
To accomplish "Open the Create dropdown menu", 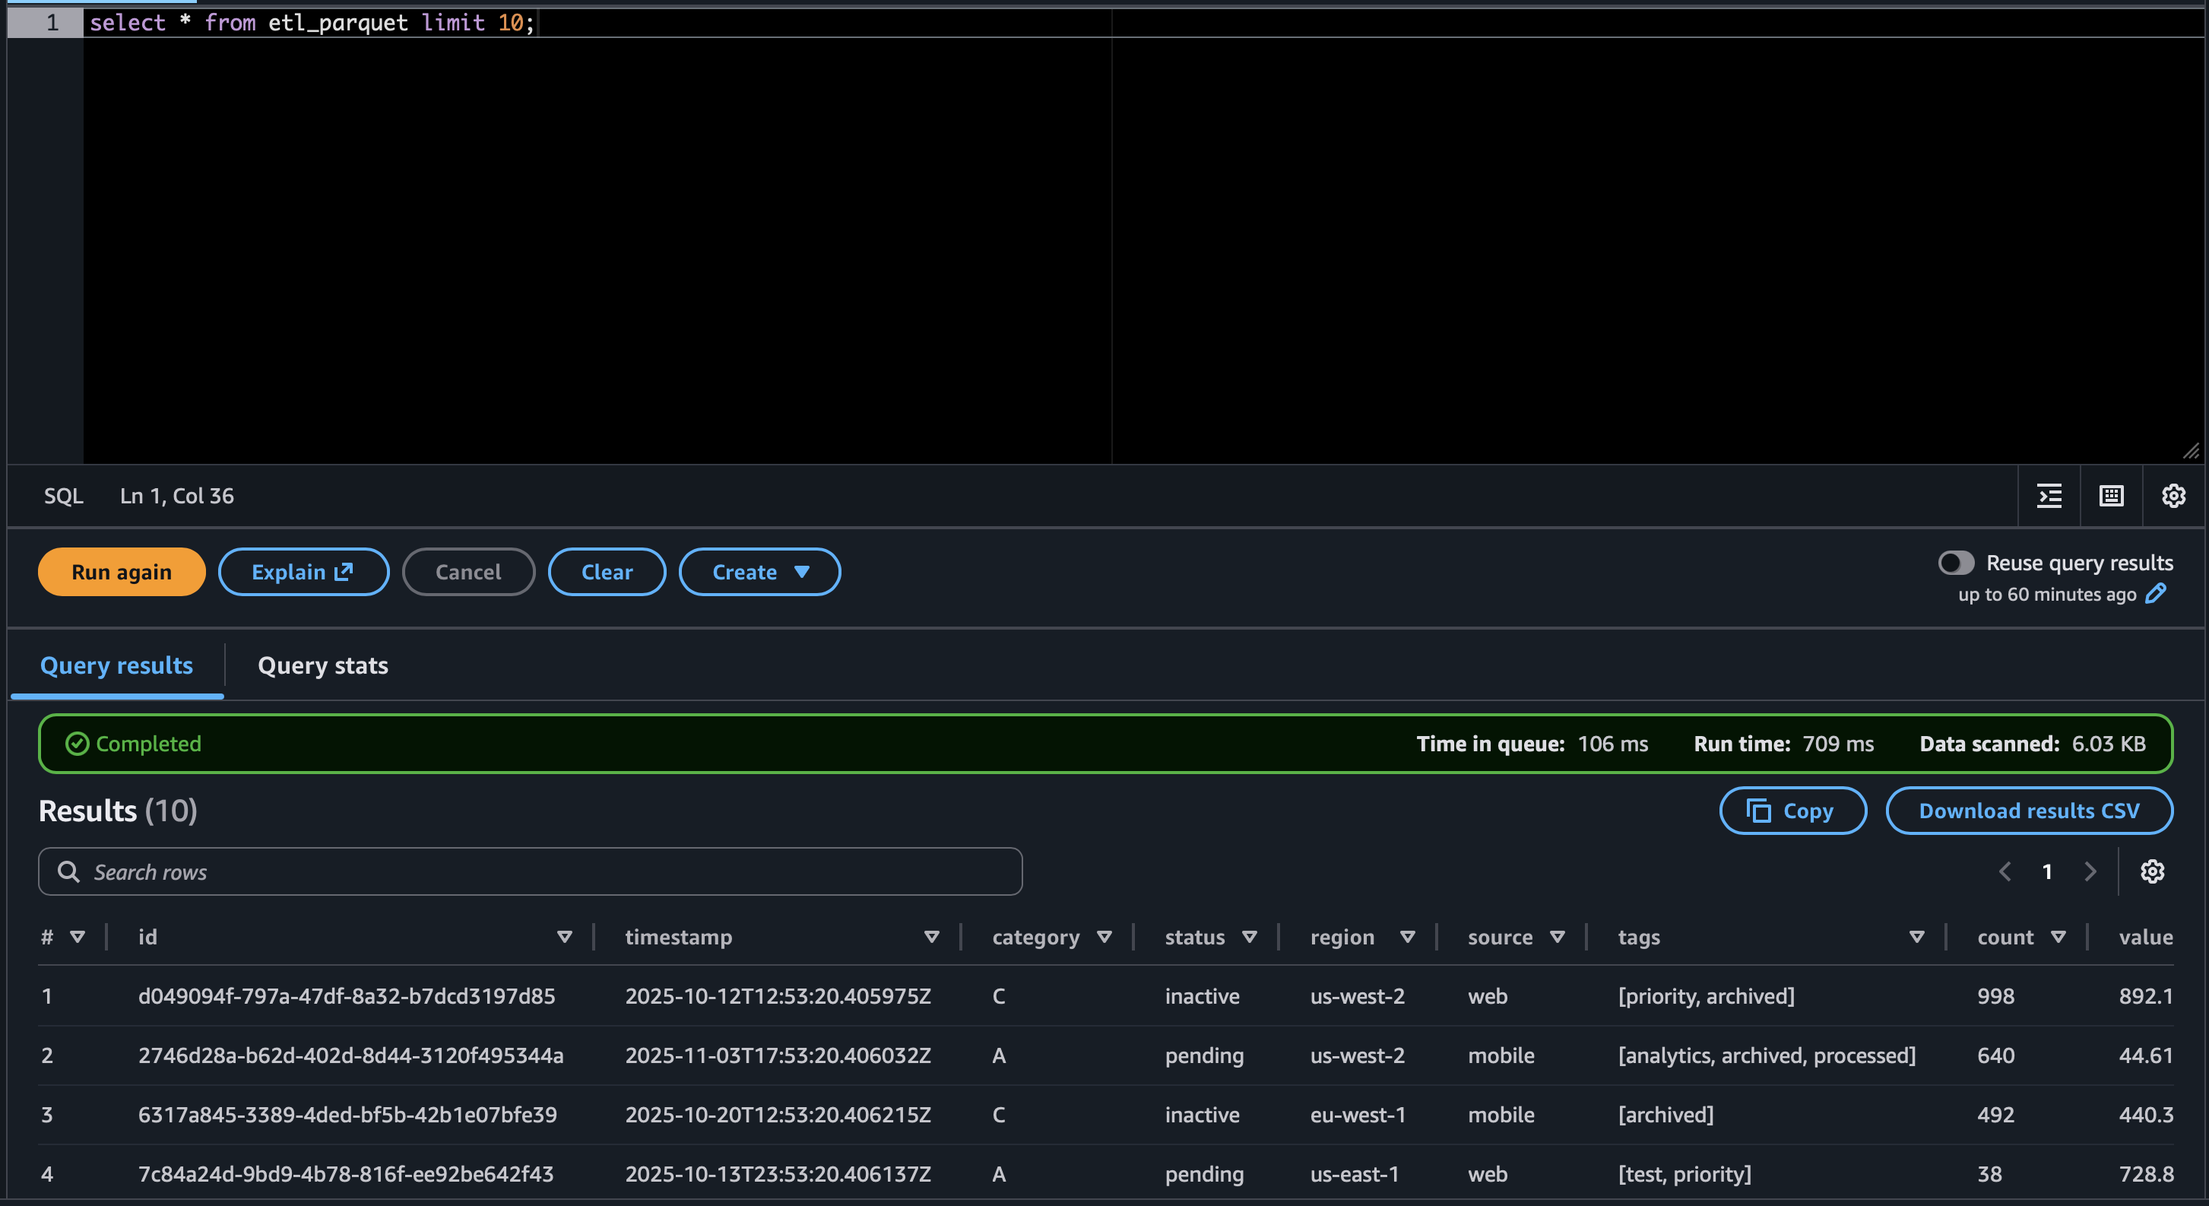I will (x=759, y=572).
